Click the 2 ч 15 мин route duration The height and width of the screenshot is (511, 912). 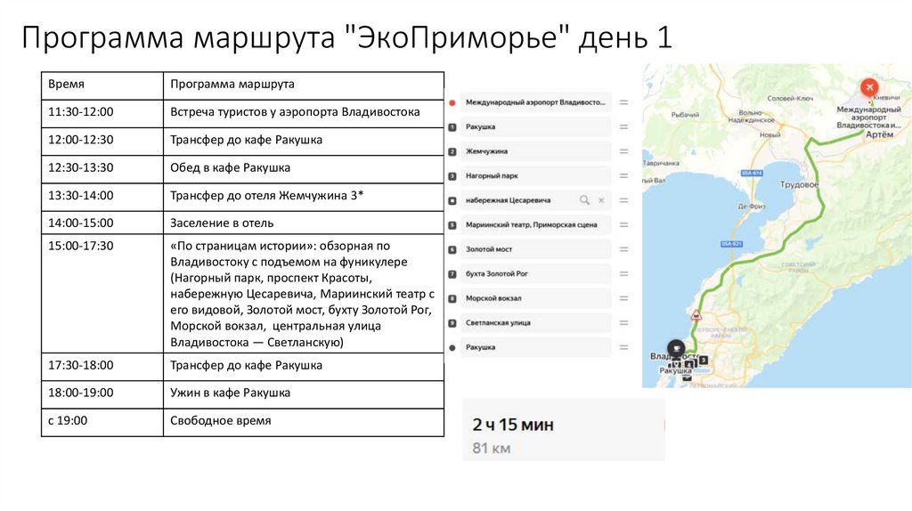512,425
